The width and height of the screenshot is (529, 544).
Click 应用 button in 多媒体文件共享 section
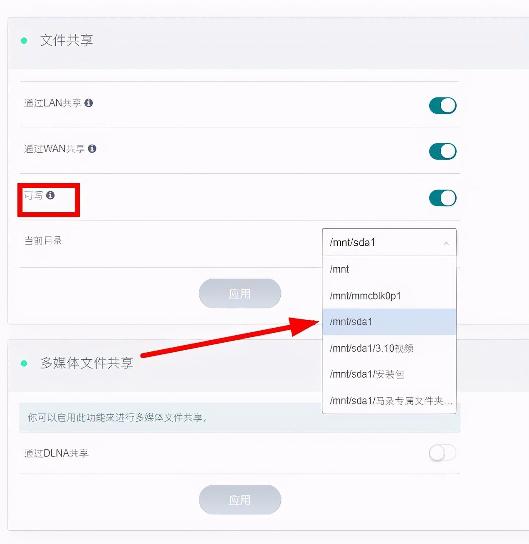pos(240,500)
